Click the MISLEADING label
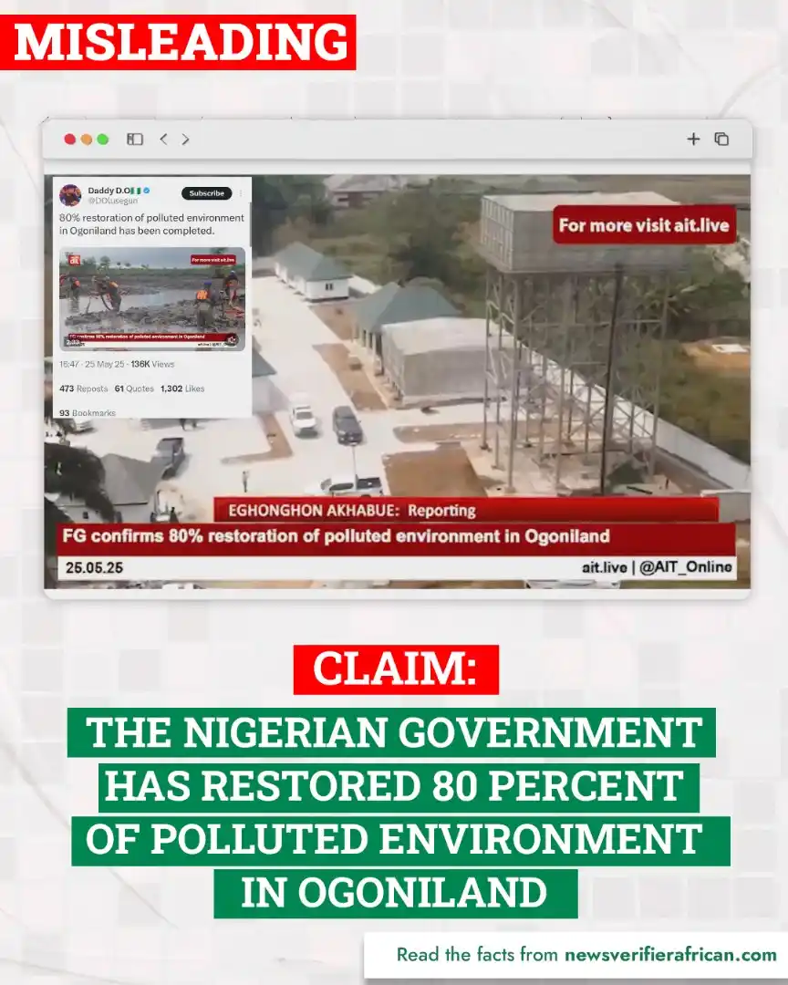Viewport: 788px width, 985px height. (178, 42)
